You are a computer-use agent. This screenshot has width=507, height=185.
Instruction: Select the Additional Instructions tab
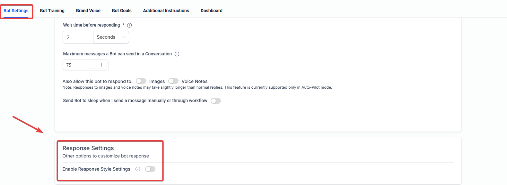coord(166,11)
